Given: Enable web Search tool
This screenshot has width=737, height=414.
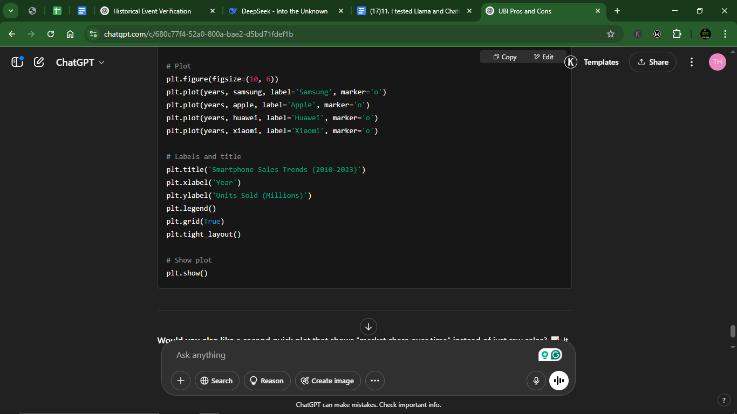Looking at the screenshot, I should 216,381.
